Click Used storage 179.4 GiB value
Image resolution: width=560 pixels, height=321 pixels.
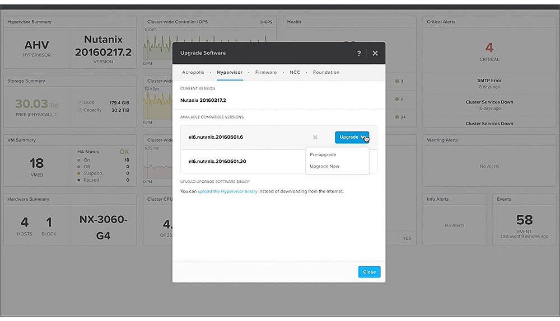pyautogui.click(x=119, y=103)
